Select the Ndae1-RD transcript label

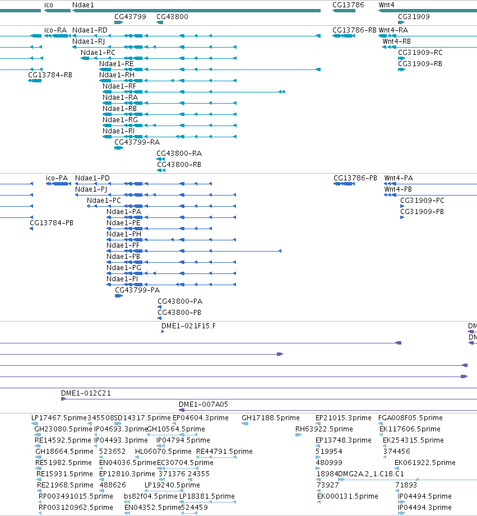[90, 30]
